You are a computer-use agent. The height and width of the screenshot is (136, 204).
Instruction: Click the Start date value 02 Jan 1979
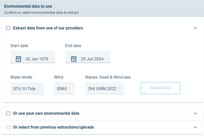(x=37, y=59)
